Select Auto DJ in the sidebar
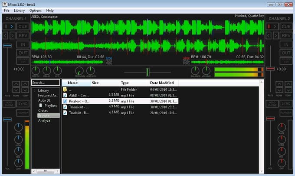The image size is (295, 176). click(44, 100)
